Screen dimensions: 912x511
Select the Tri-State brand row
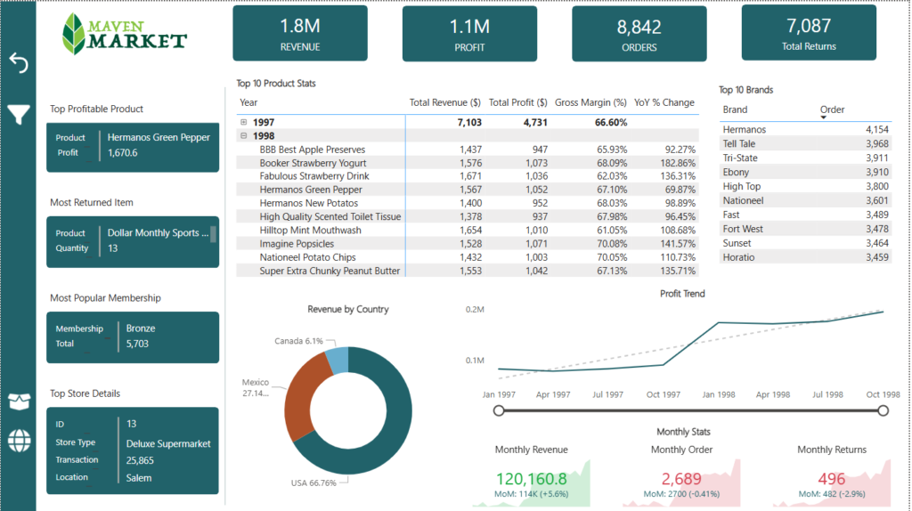pos(805,158)
